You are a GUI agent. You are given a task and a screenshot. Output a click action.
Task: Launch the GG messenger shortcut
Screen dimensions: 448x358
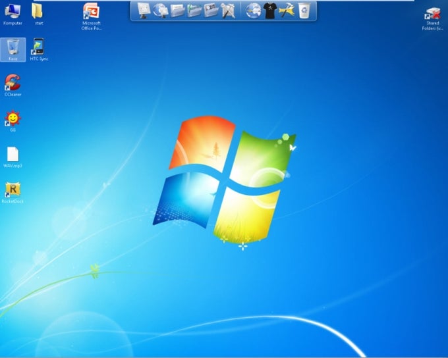click(x=13, y=121)
